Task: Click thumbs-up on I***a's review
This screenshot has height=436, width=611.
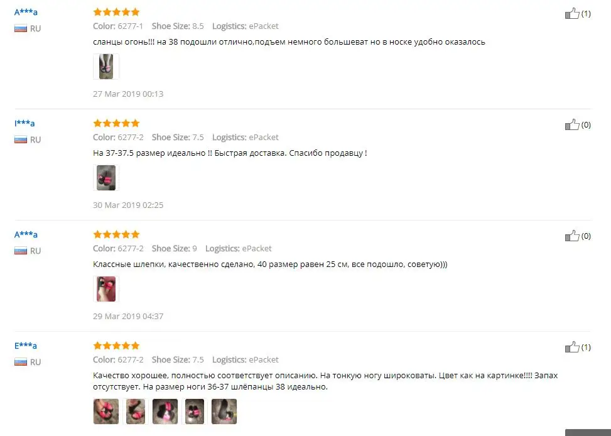Action: coord(572,125)
